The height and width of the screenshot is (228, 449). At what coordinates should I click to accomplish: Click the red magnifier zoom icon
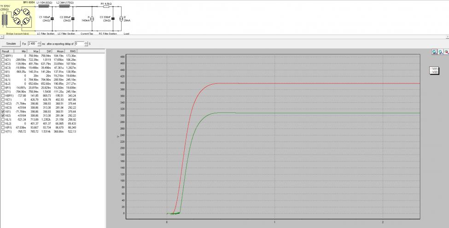[446, 52]
